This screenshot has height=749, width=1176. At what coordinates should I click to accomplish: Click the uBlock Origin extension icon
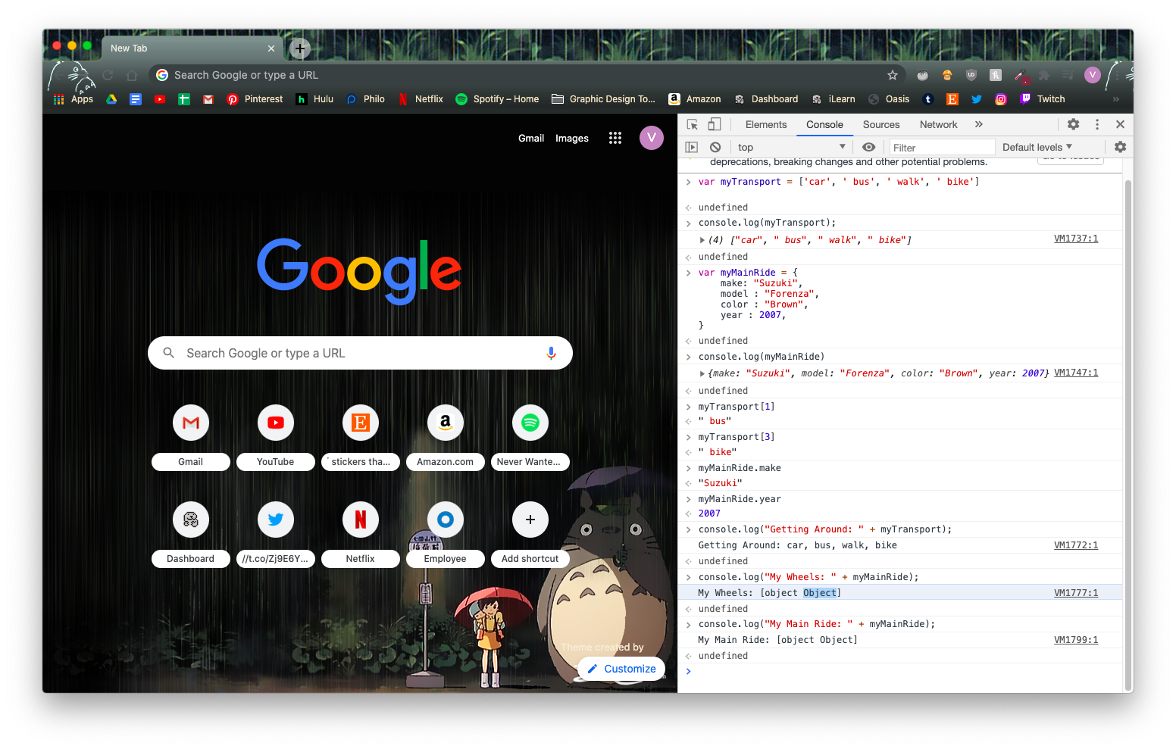click(x=971, y=76)
